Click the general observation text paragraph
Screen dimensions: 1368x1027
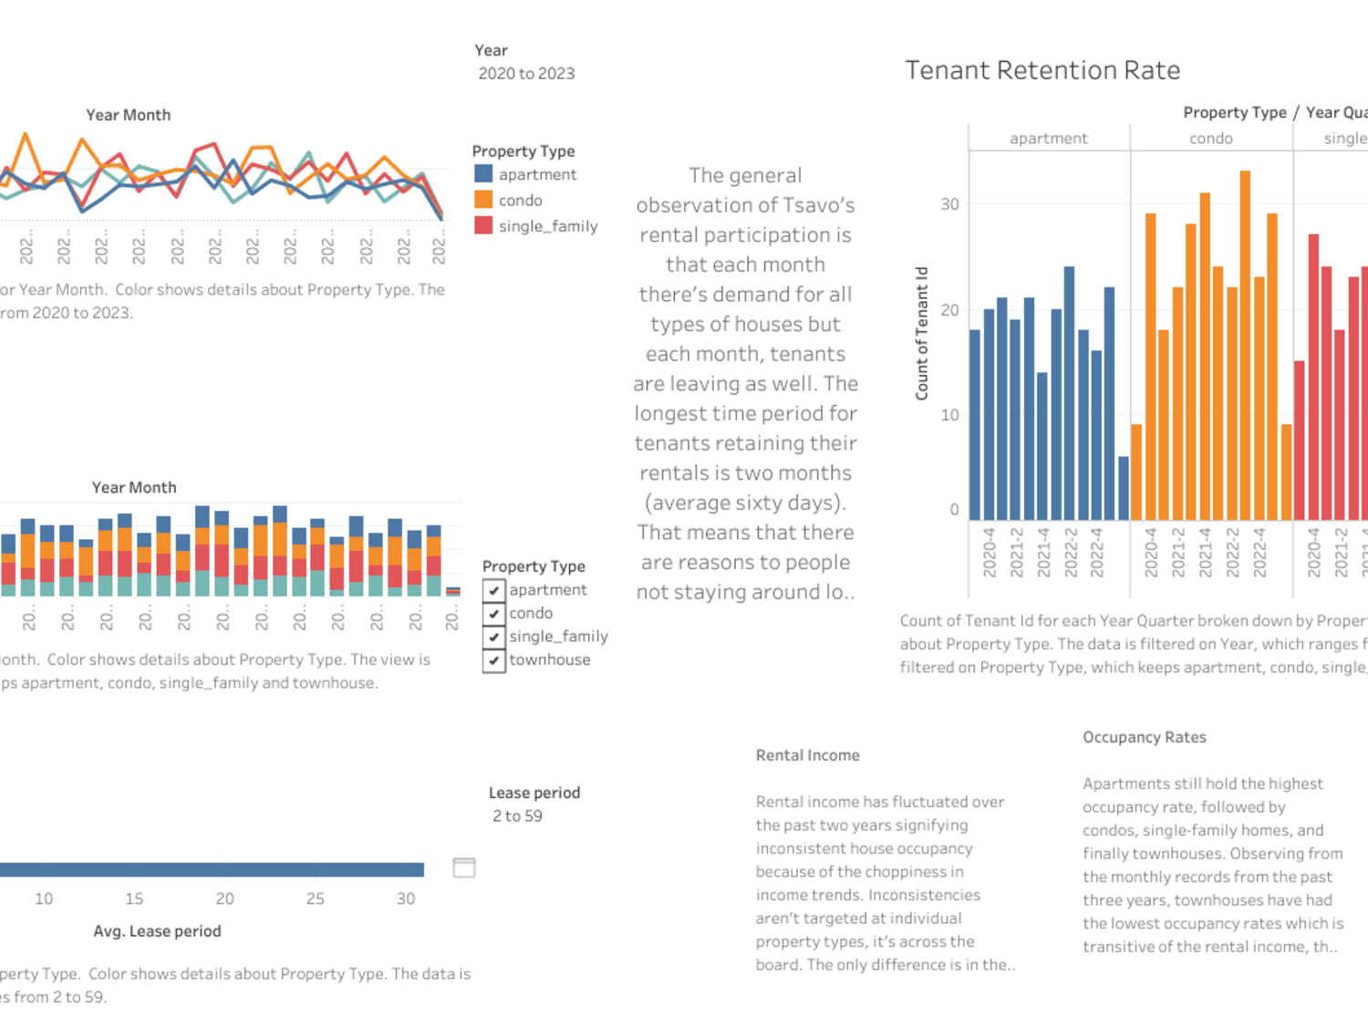746,384
